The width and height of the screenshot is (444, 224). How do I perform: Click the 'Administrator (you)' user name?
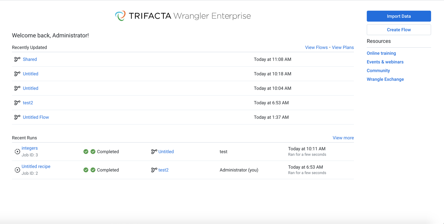[239, 170]
